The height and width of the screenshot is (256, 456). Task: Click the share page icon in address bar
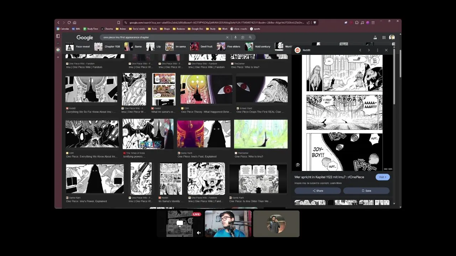308,22
